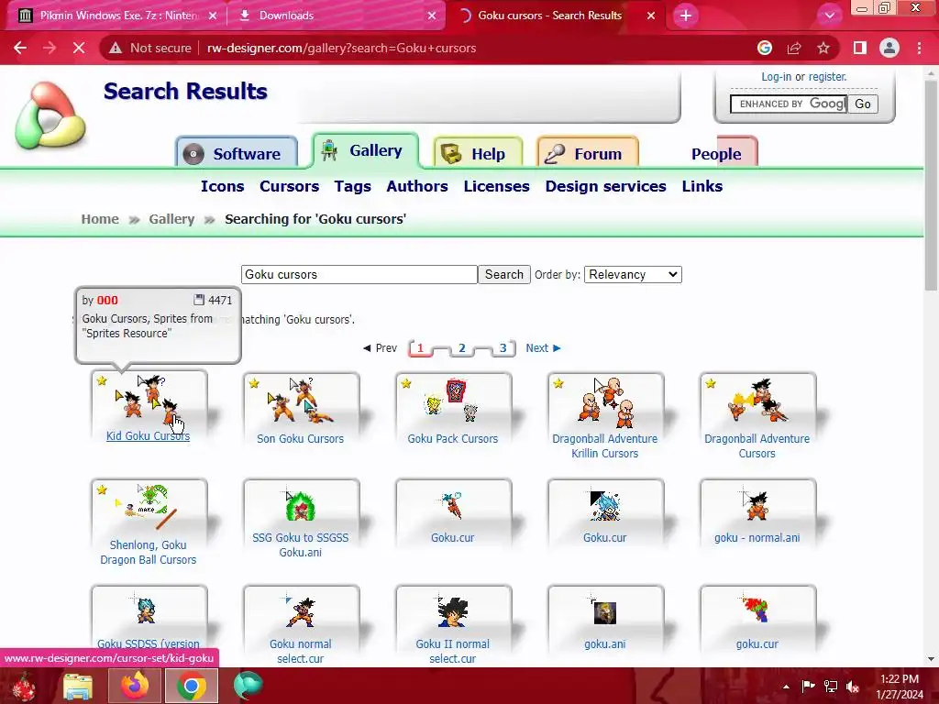Open Chrome from the taskbar
The height and width of the screenshot is (704, 939).
(x=191, y=686)
